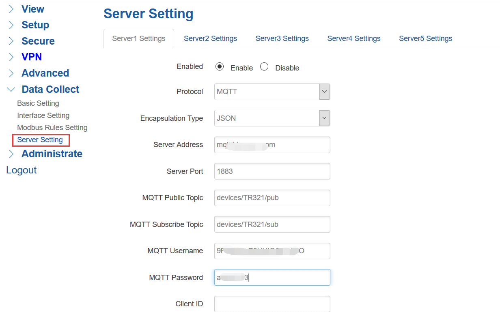Open the Advanced settings section
This screenshot has height=312, width=500.
pos(10,73)
